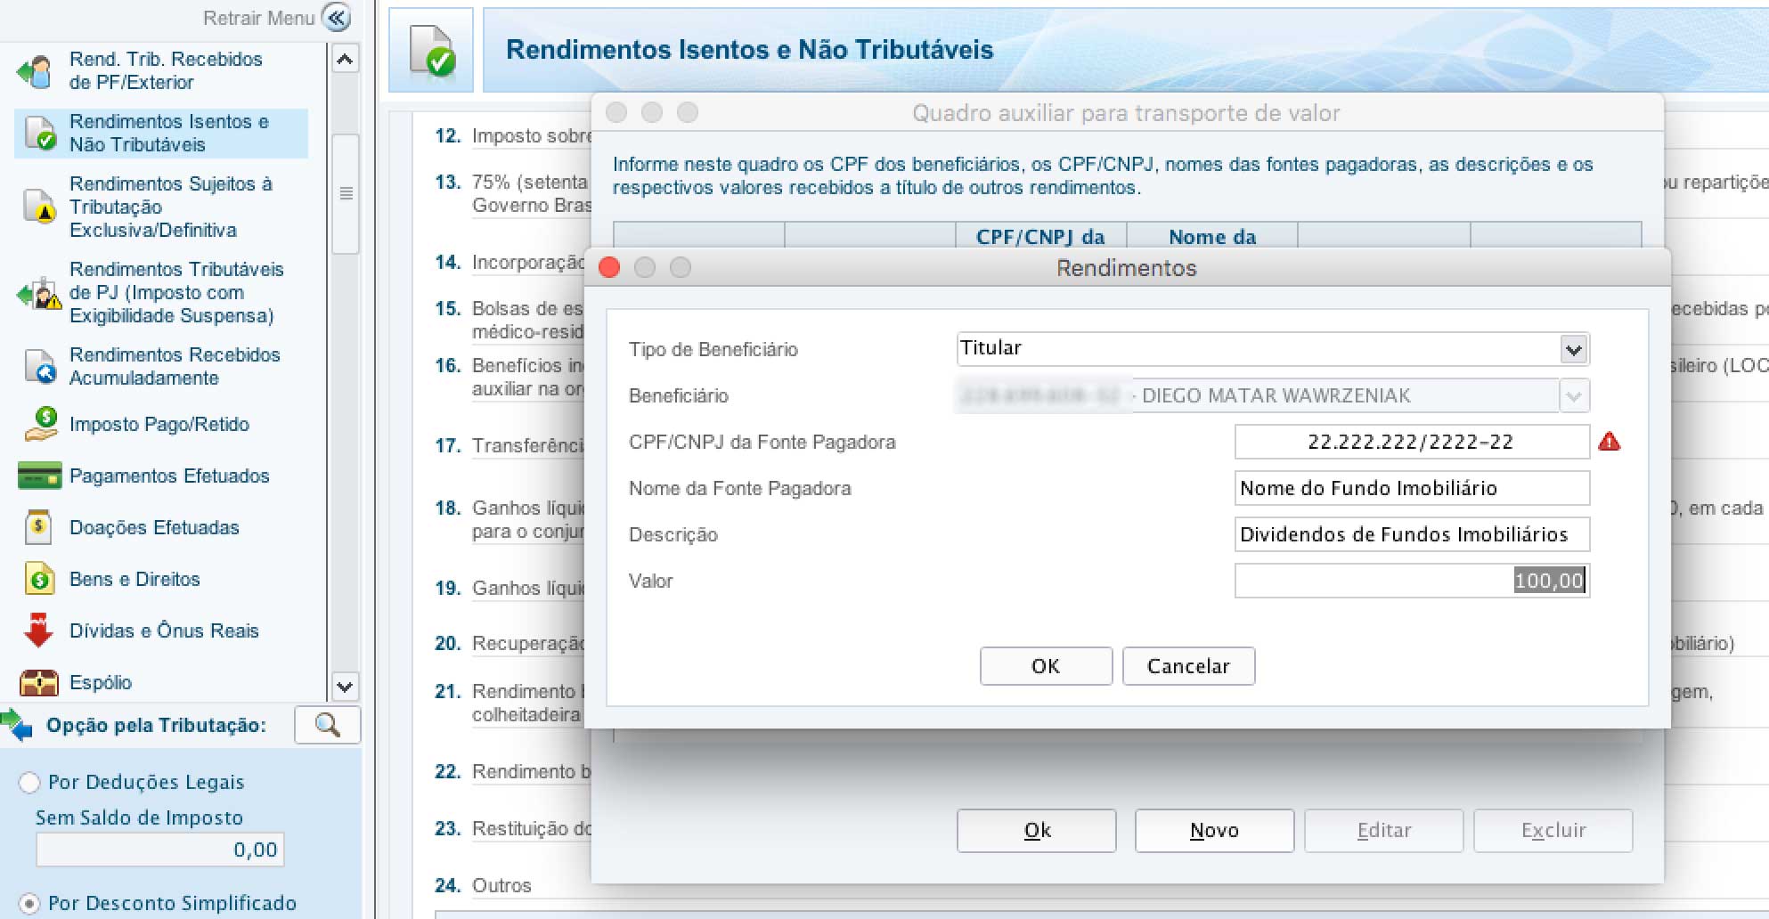1769x919 pixels.
Task: Click the Dívidas e Ônus Reais arrow icon
Action: [38, 630]
